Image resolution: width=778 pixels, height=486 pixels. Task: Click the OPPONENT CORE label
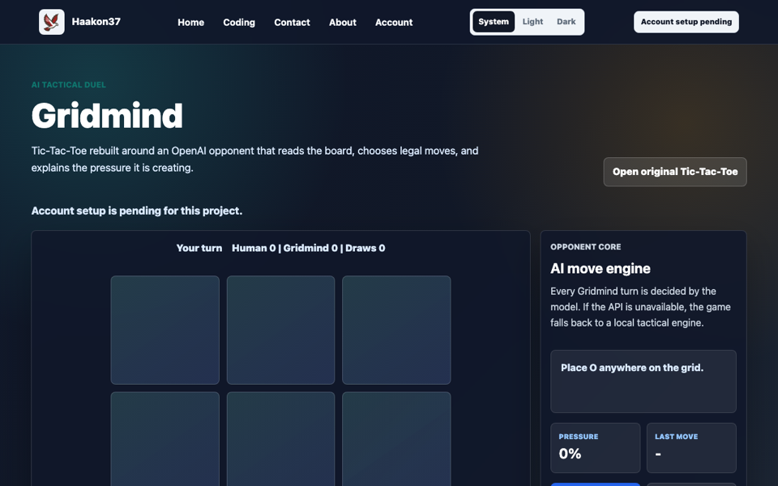coord(585,247)
